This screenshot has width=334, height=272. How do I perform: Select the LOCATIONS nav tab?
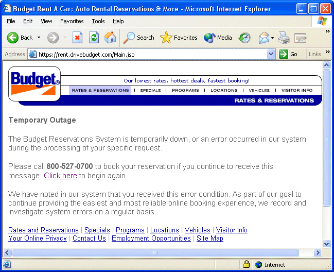[224, 90]
